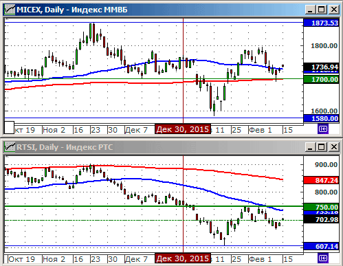
Task: Close the RTSI chart window
Action: pos(333,147)
